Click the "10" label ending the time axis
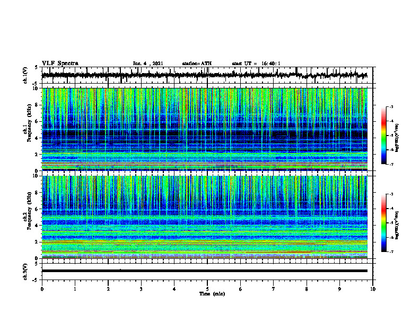Image resolution: width=420 pixels, height=324 pixels. pos(373,289)
